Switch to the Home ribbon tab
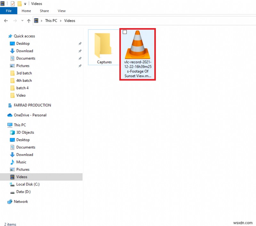 pyautogui.click(x=26, y=11)
